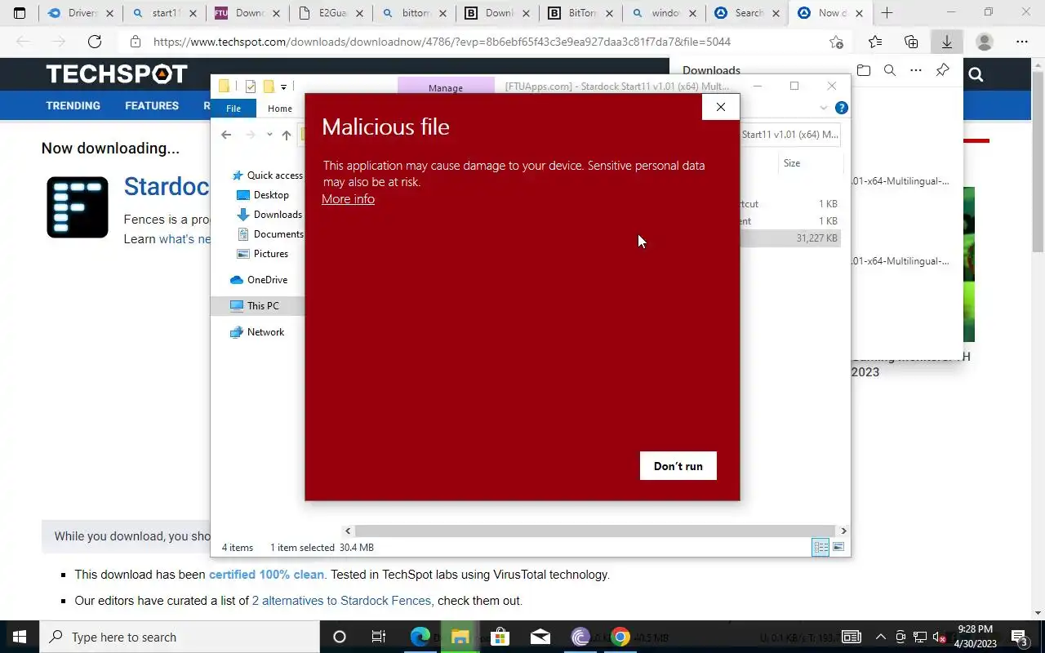
Task: Open Windows Start menu
Action: tap(20, 637)
